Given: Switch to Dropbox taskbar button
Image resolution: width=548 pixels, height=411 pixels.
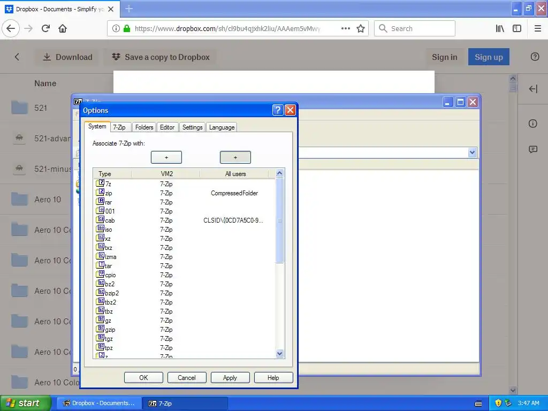Looking at the screenshot, I should pyautogui.click(x=99, y=403).
